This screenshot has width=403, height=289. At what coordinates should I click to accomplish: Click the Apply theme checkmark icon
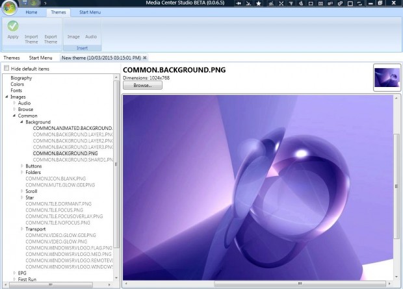coord(12,27)
